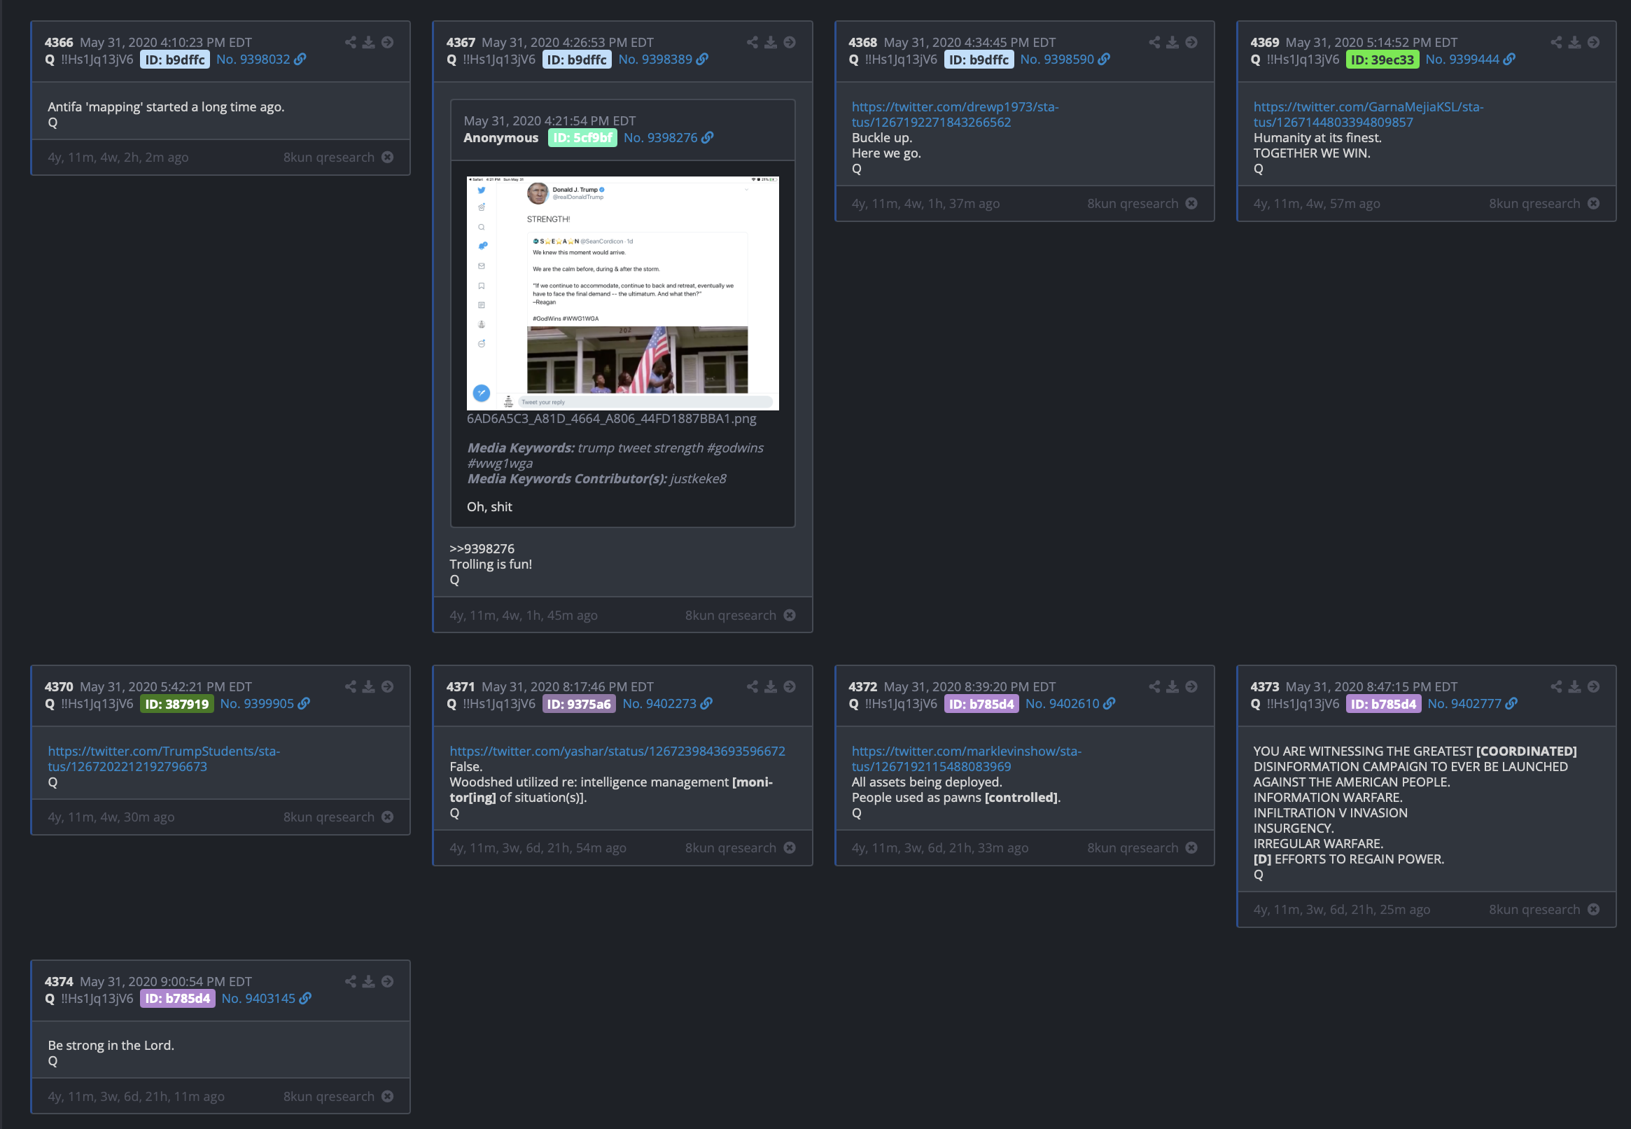Open the TrumpStudents Twitter status link
1631x1129 pixels.
point(164,759)
